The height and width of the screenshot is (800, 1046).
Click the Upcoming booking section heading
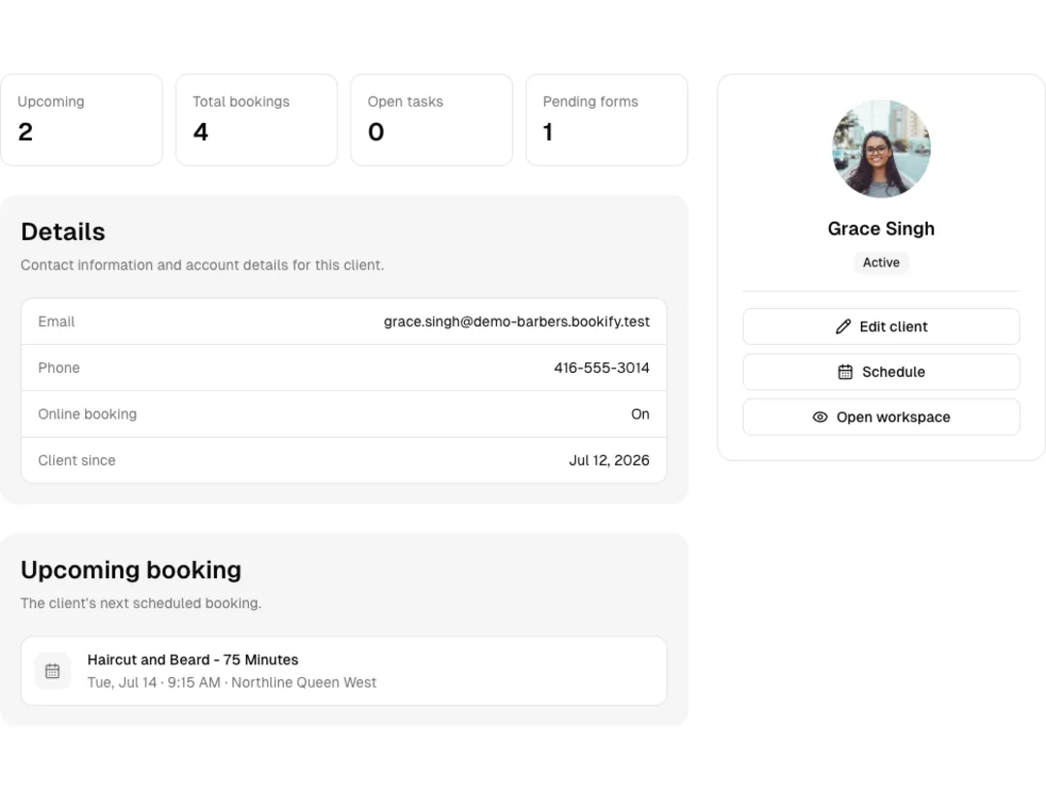point(131,569)
